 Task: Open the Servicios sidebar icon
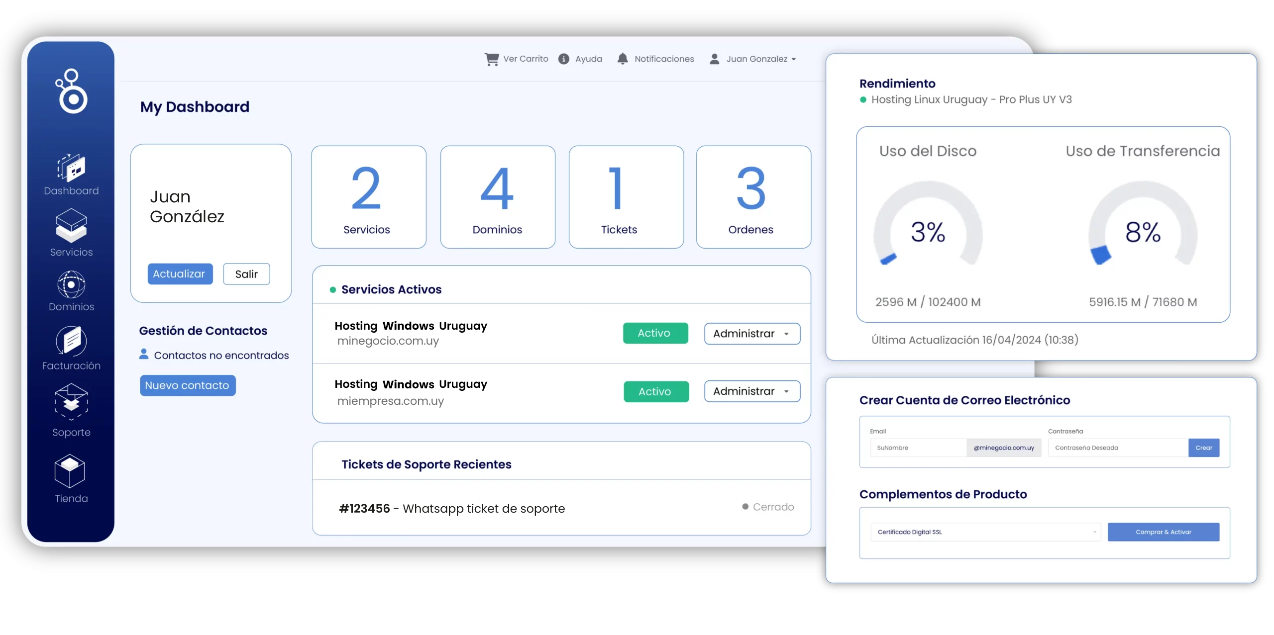click(x=71, y=226)
